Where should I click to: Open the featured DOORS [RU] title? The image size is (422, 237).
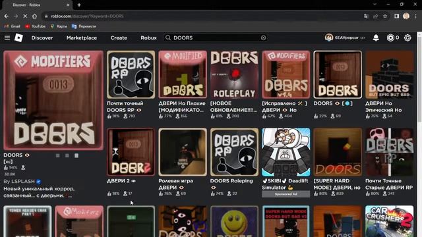click(16, 158)
